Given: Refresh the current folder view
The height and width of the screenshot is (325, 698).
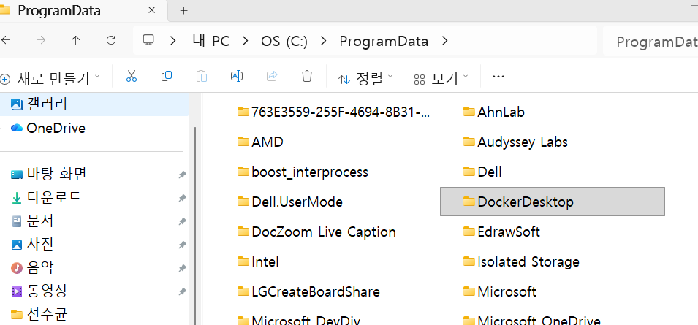Looking at the screenshot, I should [x=111, y=40].
